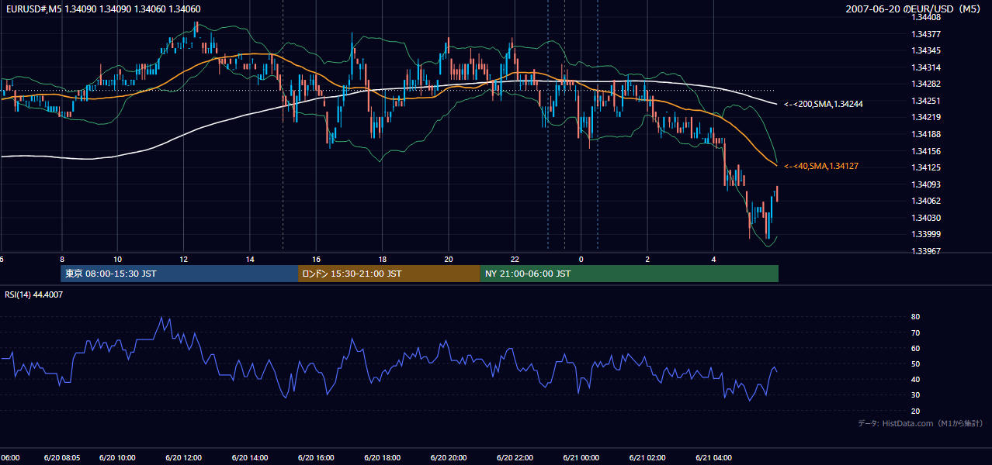Image resolution: width=992 pixels, height=465 pixels.
Task: Click the 1.34188 price axis label
Action: [927, 134]
